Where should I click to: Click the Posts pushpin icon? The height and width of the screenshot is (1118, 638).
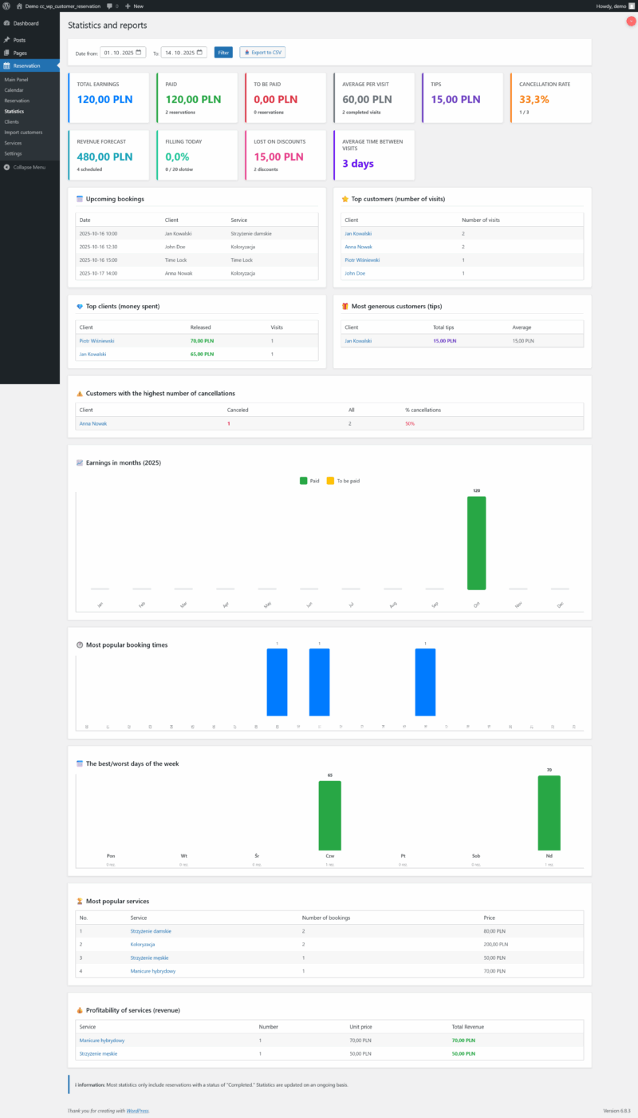point(6,40)
